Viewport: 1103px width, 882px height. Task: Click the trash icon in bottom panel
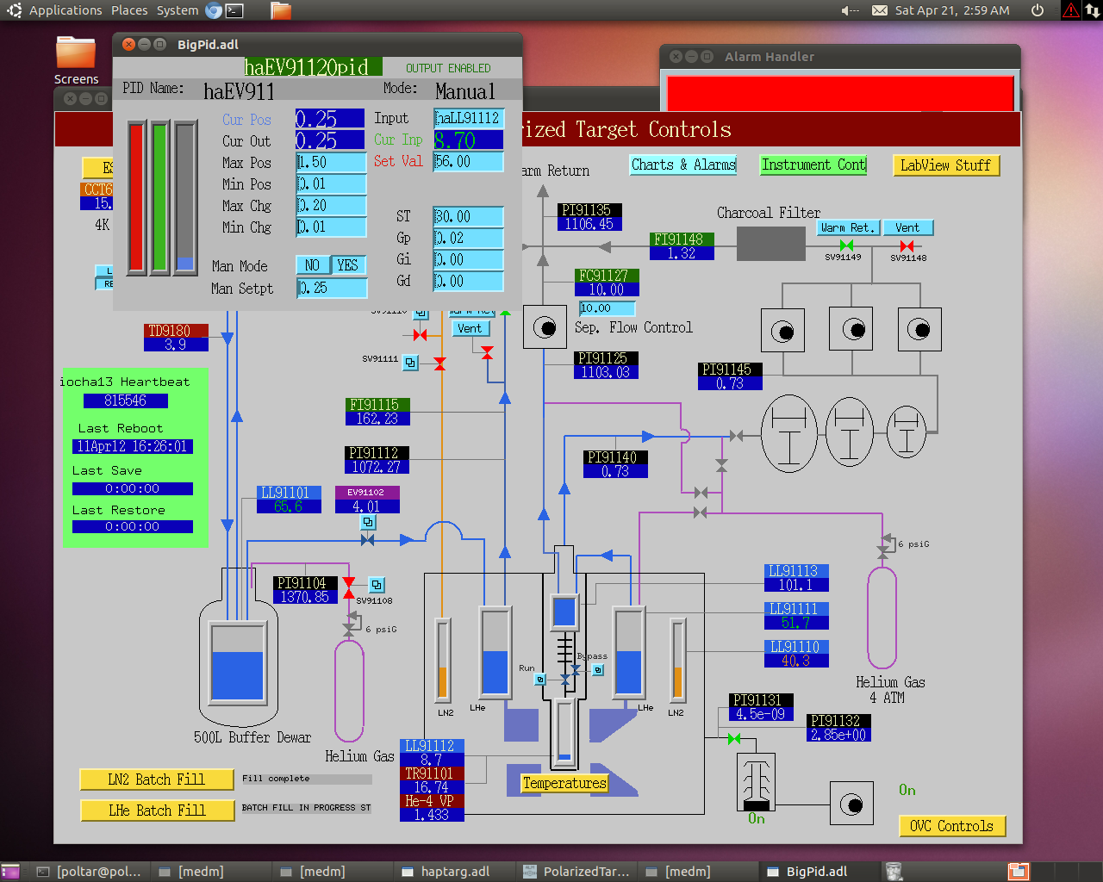[894, 872]
